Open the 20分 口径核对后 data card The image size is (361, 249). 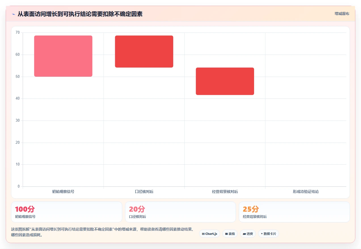tap(180, 212)
